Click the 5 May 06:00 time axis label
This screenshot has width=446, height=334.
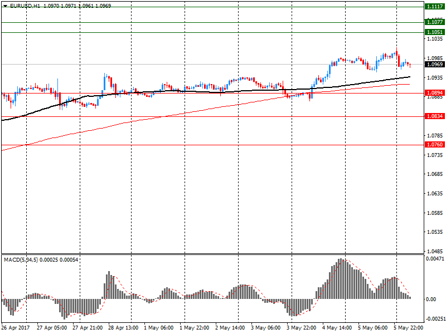(x=372, y=328)
